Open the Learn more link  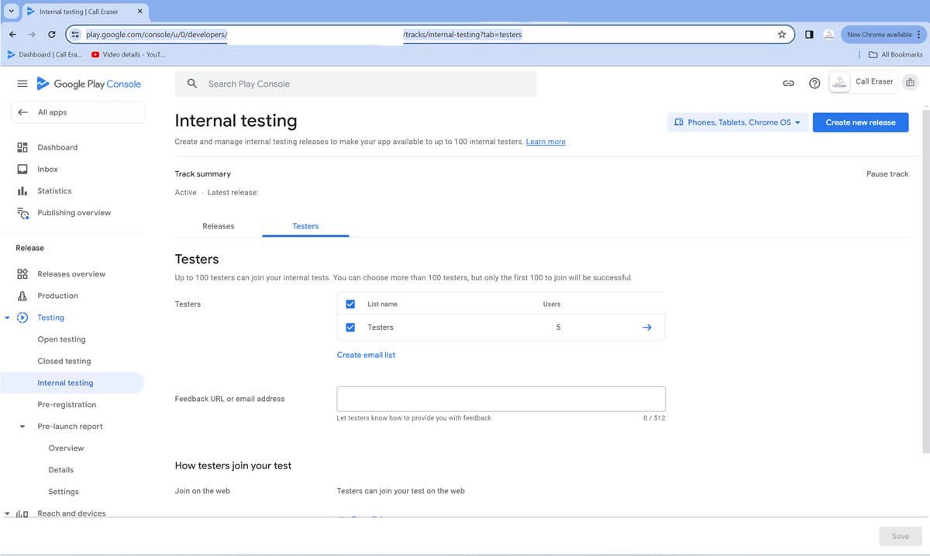click(546, 142)
